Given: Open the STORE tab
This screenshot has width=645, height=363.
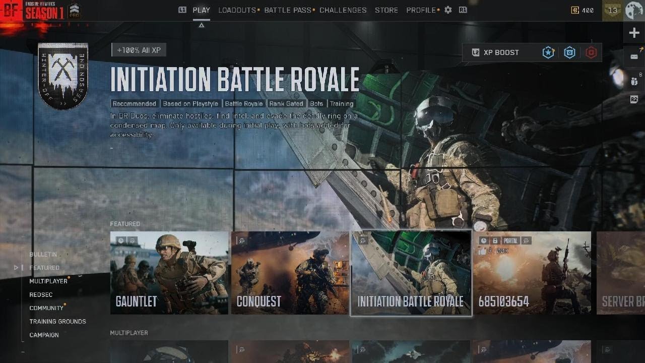Looking at the screenshot, I should click(x=386, y=10).
